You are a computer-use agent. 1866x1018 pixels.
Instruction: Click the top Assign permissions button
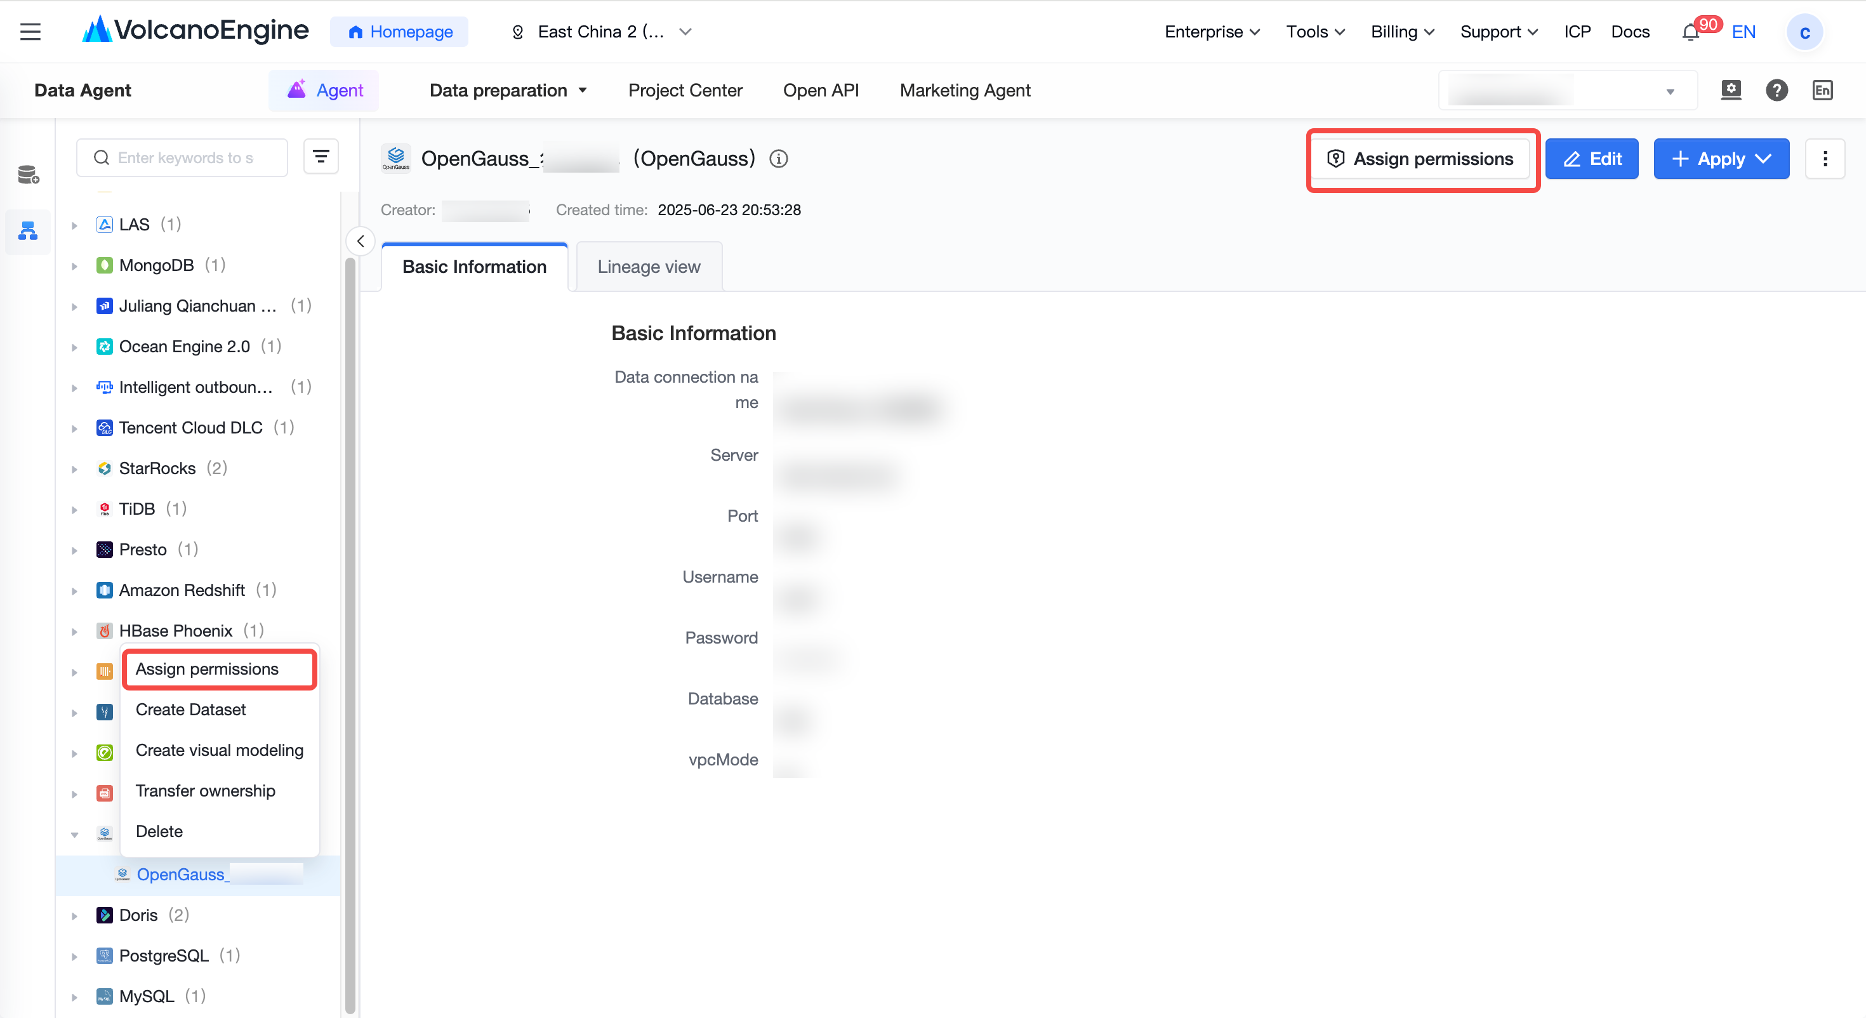point(1423,159)
